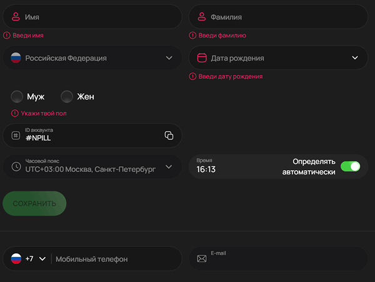
Task: Click the clock icon in Часовой пояс
Action: (16, 166)
